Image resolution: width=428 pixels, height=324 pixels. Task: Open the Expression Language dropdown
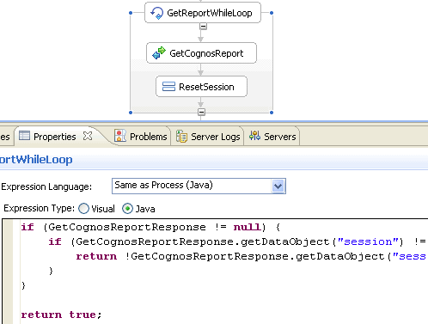point(278,186)
